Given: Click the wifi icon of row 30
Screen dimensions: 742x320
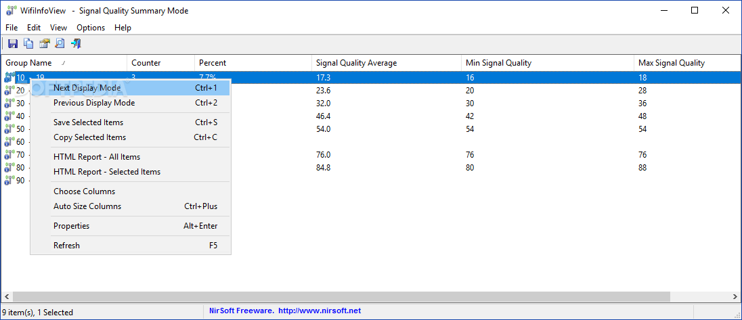Looking at the screenshot, I should (9, 103).
